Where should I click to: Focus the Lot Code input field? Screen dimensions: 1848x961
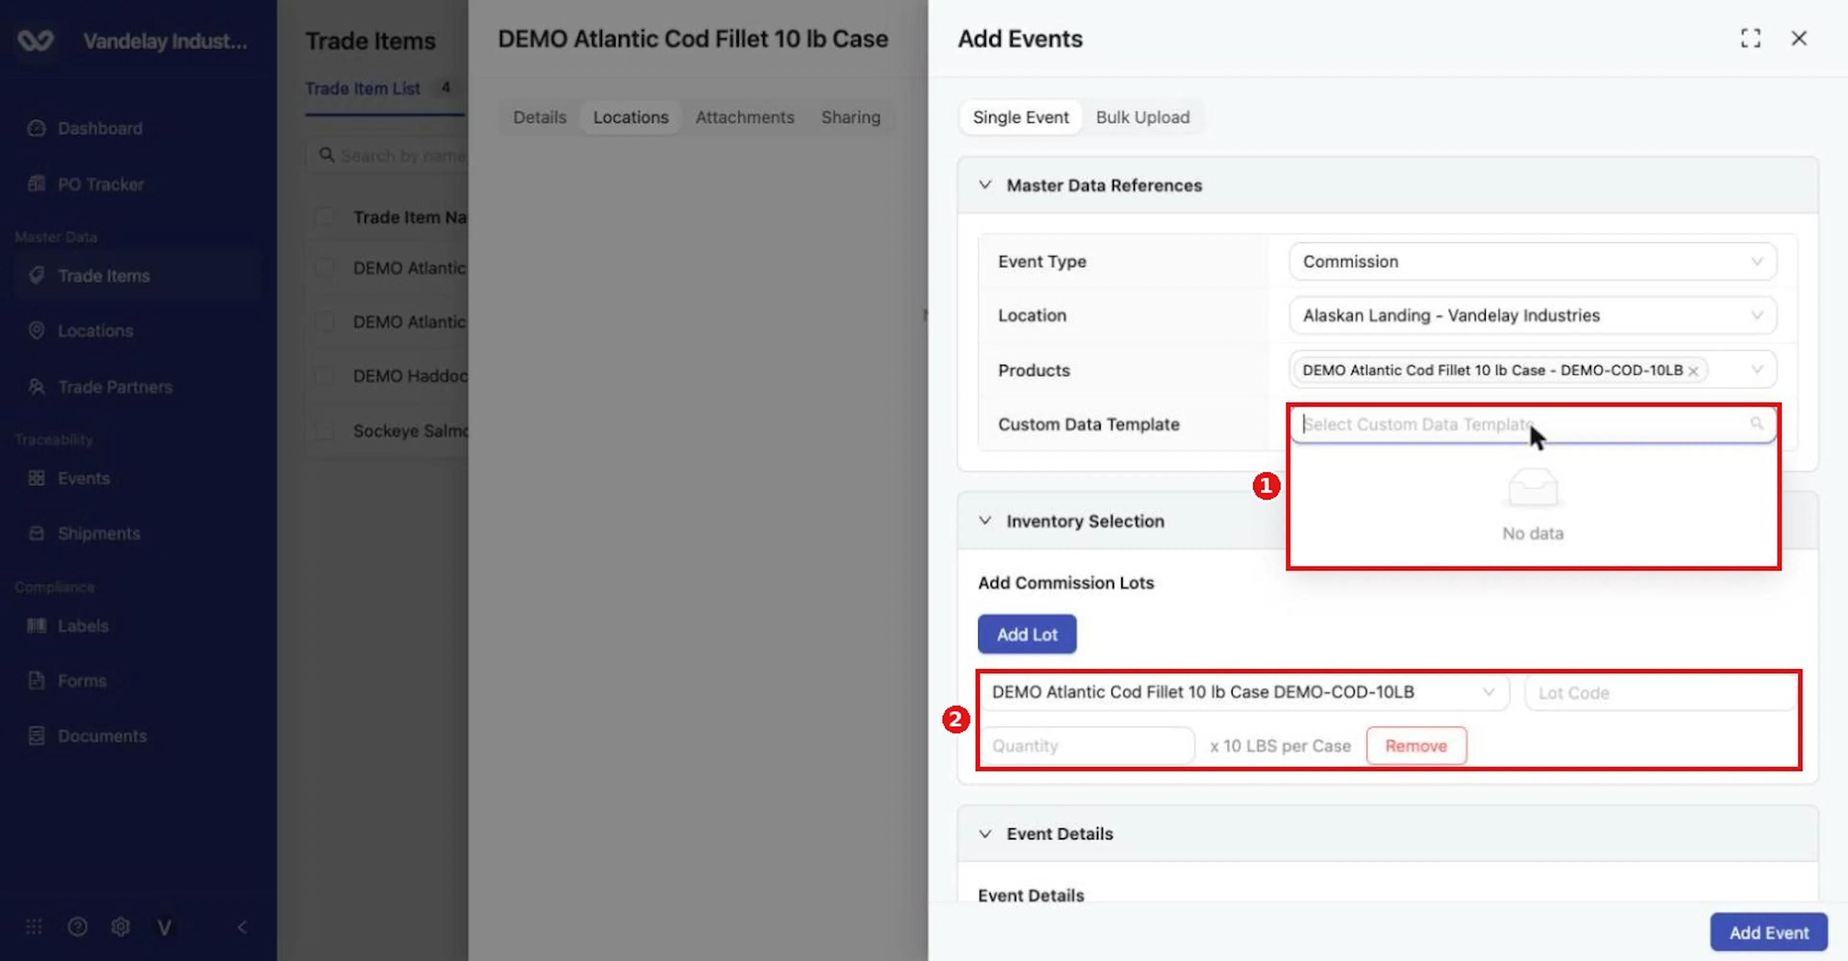click(1660, 692)
